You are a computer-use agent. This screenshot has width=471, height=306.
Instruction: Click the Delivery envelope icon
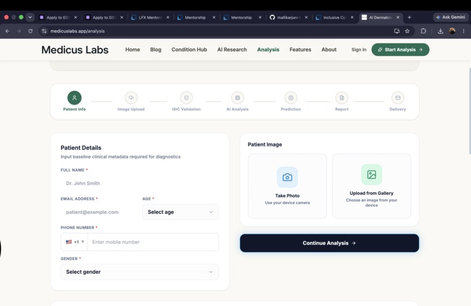coord(398,98)
